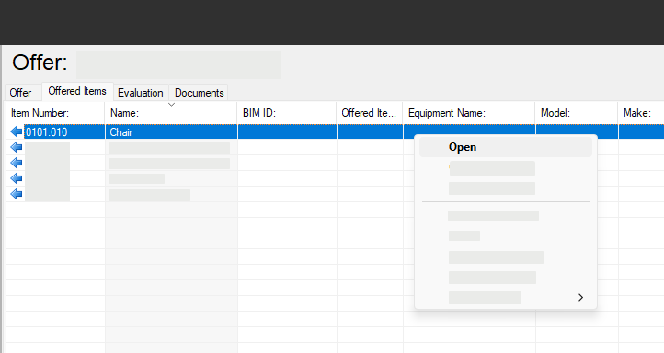Click the blue arrow icon in the second row
The image size is (664, 353).
pyautogui.click(x=16, y=147)
